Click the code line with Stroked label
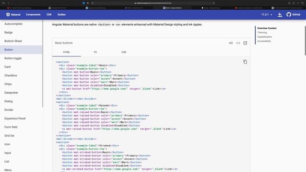Image resolution: width=306 pixels, height=172 pixels. pyautogui.click(x=89, y=146)
